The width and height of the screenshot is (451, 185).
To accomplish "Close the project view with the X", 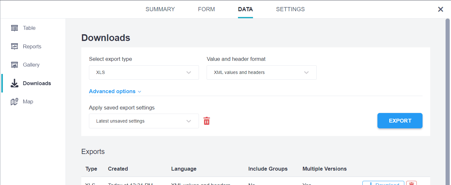I will (440, 9).
